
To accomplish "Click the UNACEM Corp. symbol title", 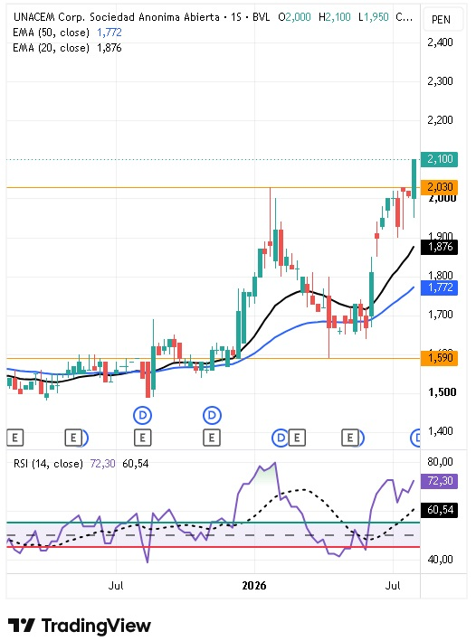I will tap(116, 17).
